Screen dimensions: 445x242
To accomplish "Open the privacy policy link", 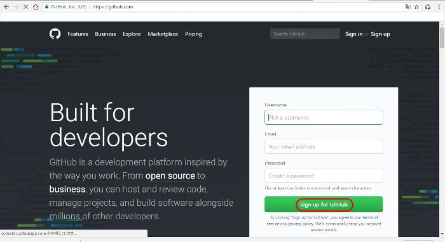I will 301,224.
